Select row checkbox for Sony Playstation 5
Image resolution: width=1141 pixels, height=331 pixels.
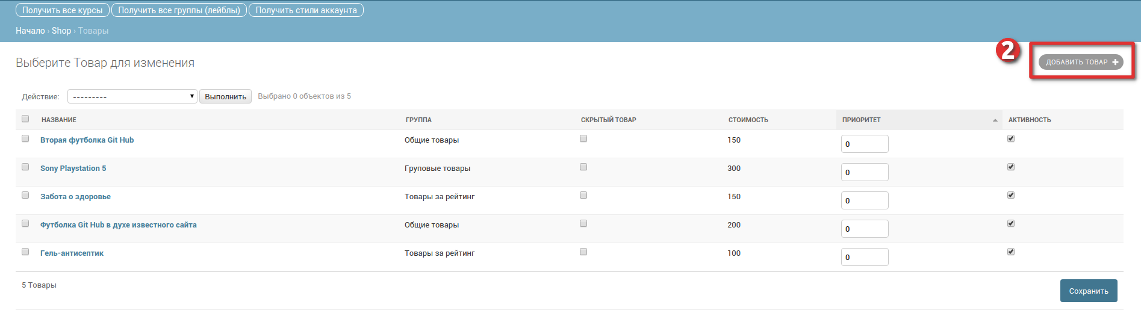[25, 167]
